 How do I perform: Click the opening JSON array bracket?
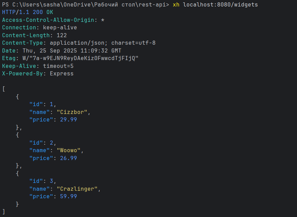[x=4, y=89]
